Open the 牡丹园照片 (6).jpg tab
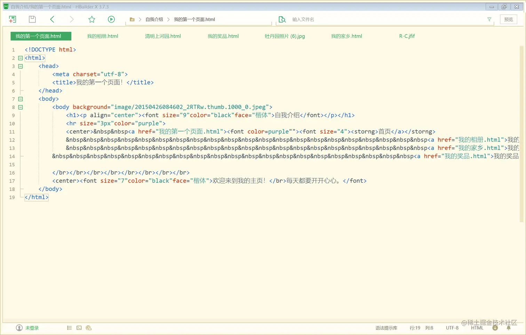This screenshot has width=526, height=335. (x=285, y=36)
